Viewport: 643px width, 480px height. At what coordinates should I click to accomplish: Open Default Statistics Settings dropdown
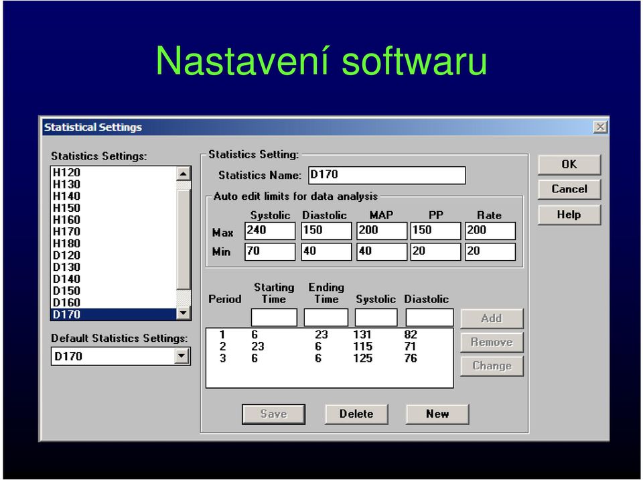(182, 356)
